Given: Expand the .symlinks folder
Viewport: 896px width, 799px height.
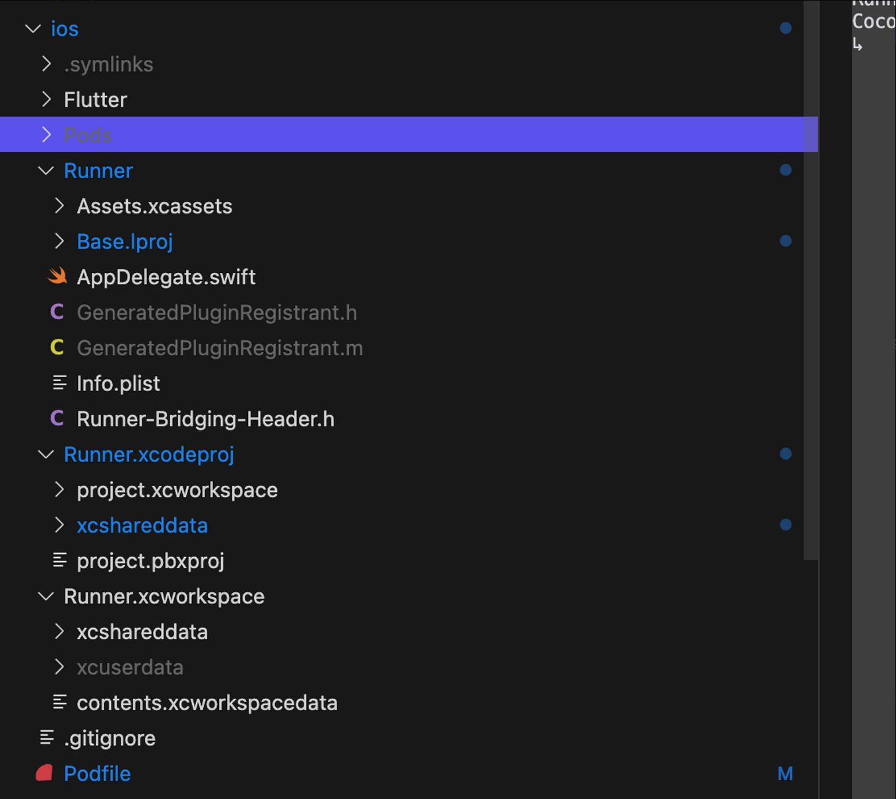Looking at the screenshot, I should (x=46, y=64).
